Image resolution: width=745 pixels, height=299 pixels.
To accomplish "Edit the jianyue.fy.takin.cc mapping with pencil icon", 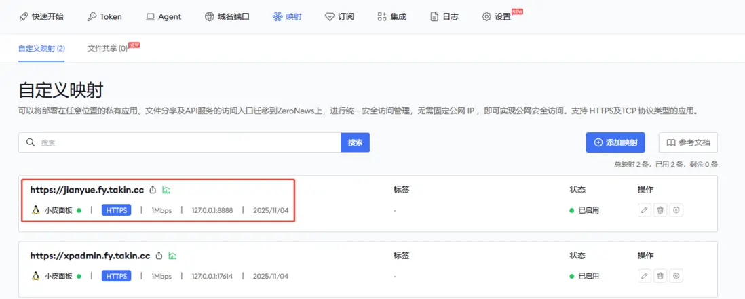I will click(x=644, y=210).
